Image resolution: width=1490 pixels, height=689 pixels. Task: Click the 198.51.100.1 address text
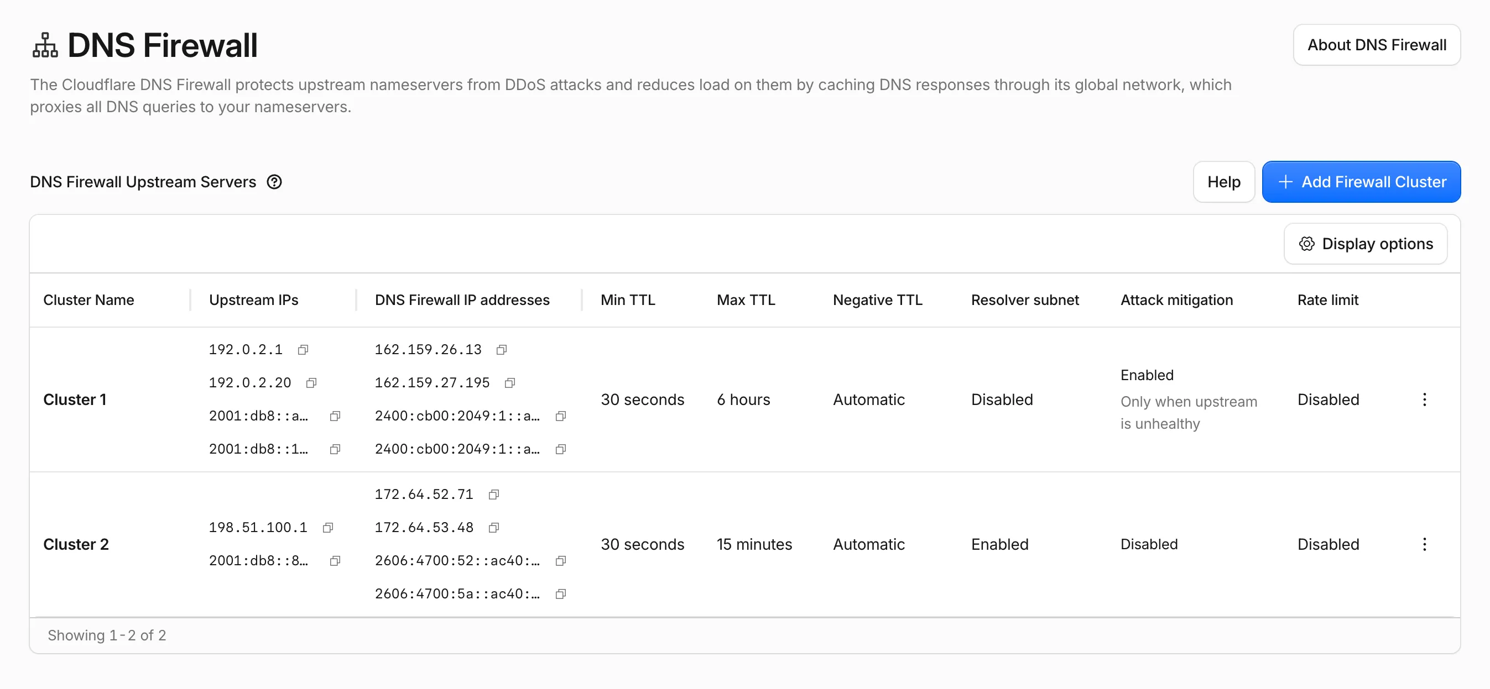click(258, 527)
